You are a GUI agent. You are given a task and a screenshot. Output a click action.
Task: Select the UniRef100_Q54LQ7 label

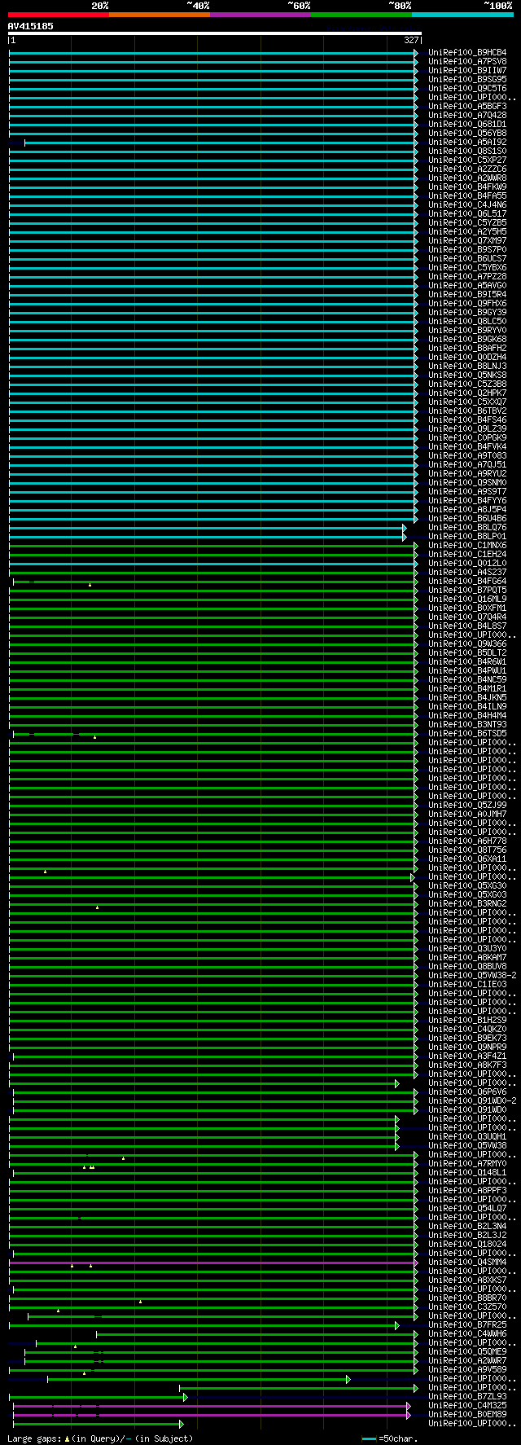(x=467, y=1209)
